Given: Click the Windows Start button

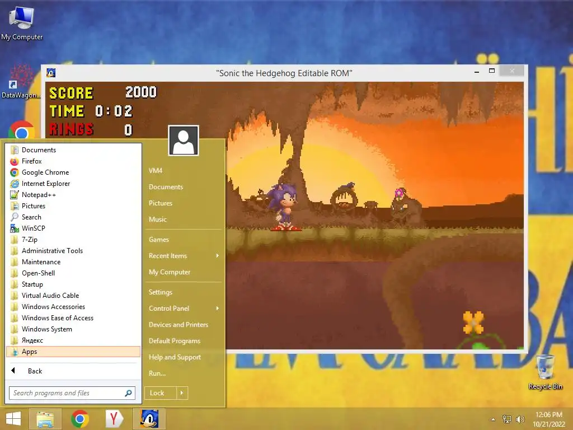Looking at the screenshot, I should point(13,419).
